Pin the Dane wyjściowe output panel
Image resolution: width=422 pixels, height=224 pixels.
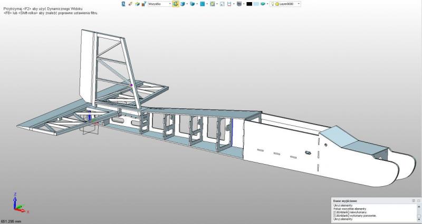413,201
